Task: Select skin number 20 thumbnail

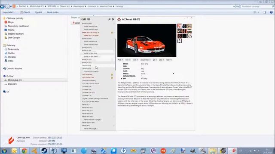Action: (180, 26)
